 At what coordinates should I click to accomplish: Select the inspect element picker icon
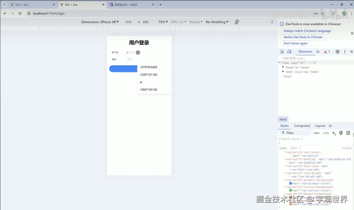coord(282,52)
